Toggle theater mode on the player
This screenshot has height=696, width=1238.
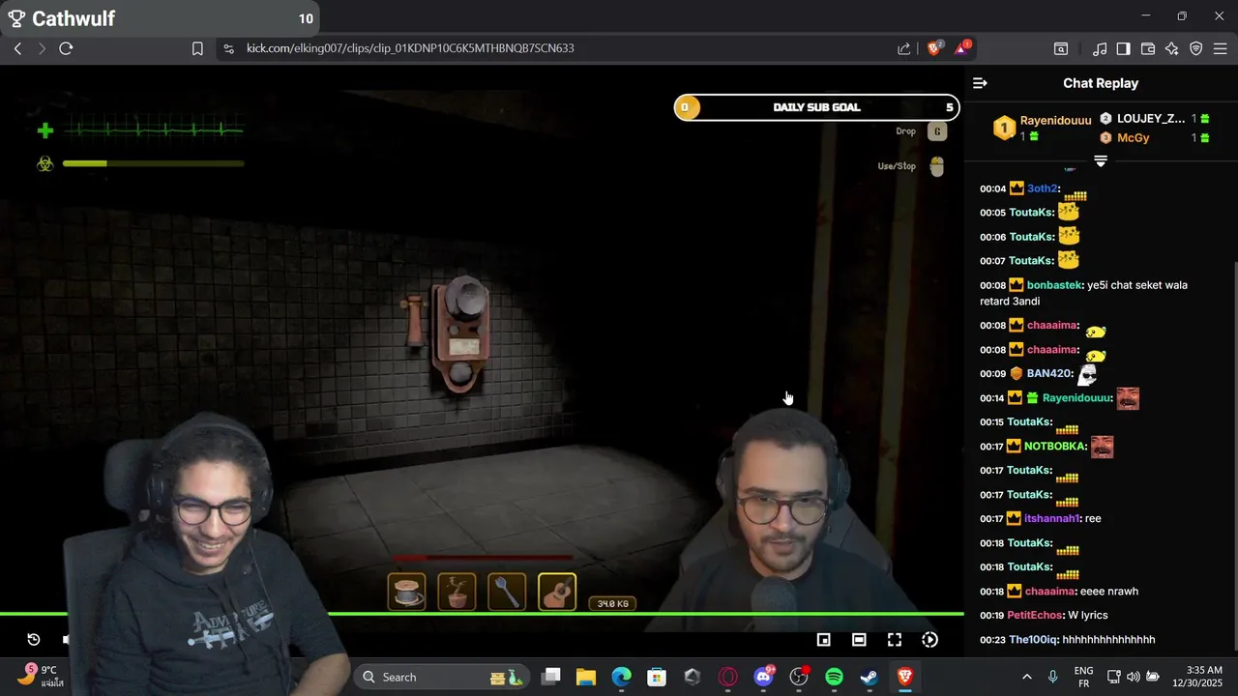859,639
